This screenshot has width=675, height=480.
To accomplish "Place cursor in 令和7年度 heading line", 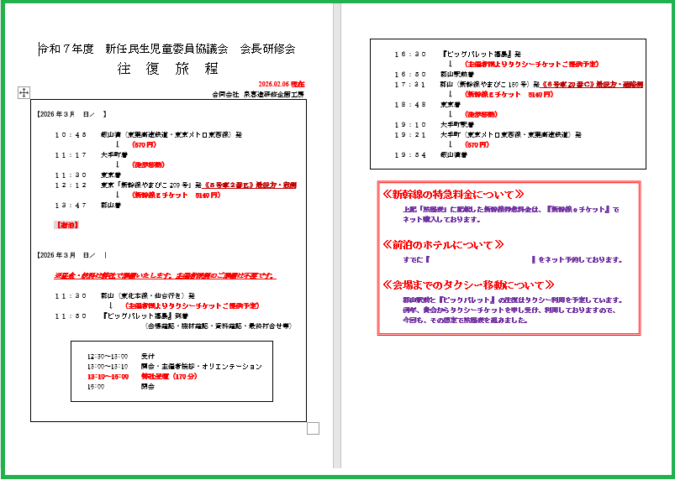I will coord(166,49).
